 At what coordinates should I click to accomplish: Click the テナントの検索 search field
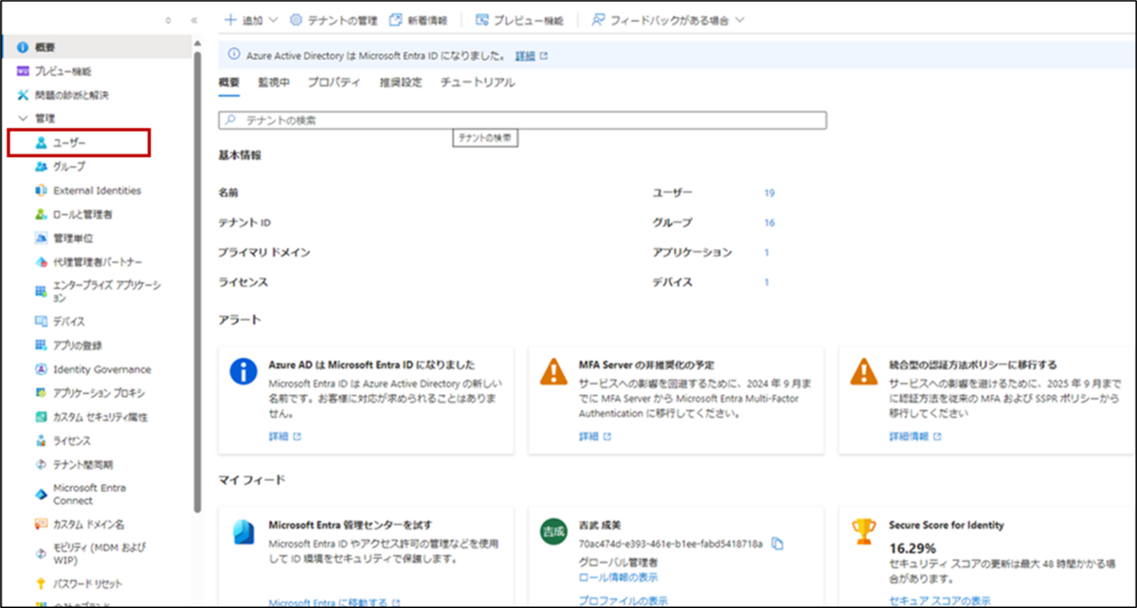pos(522,120)
